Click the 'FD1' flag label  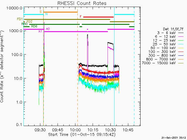[20, 19]
